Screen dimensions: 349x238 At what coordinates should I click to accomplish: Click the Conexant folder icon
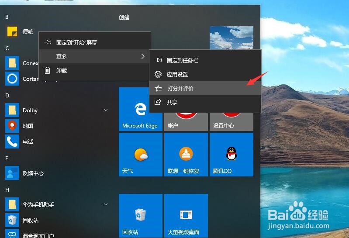(x=12, y=63)
